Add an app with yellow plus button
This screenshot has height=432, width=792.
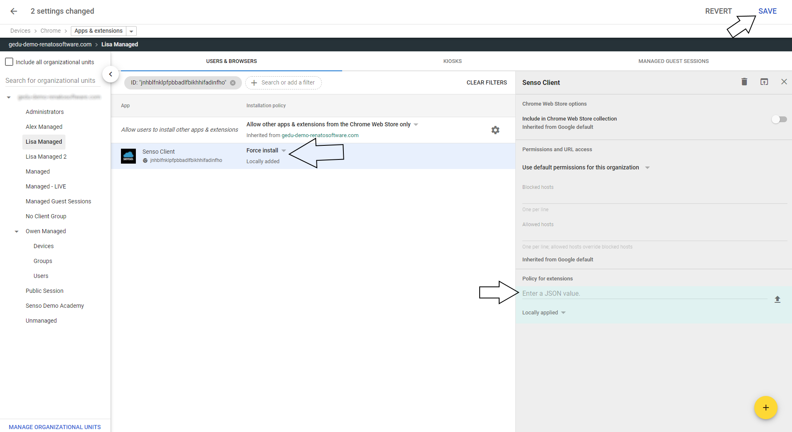click(x=765, y=408)
